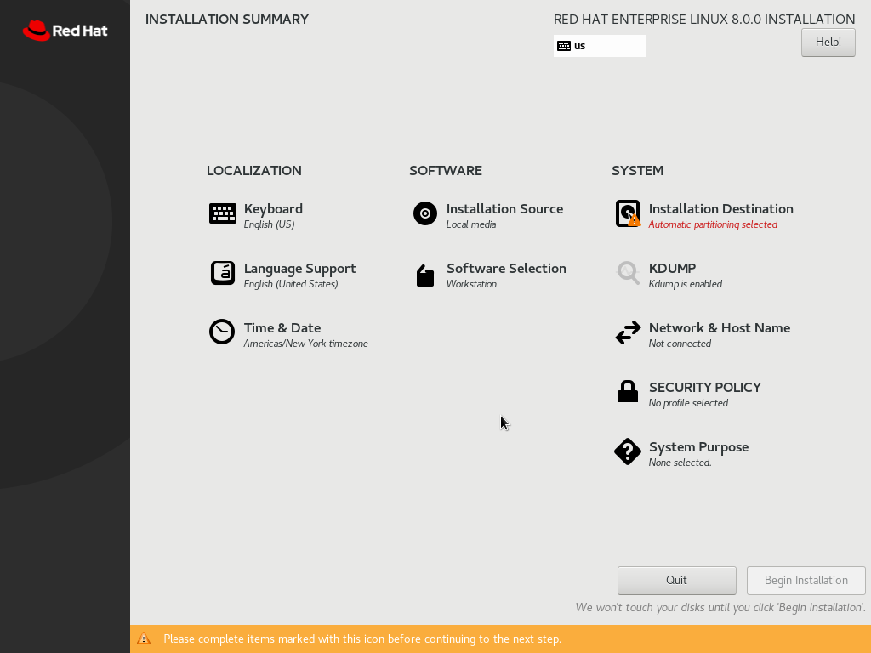Click the Security Policy padlock icon
Image resolution: width=871 pixels, height=653 pixels.
coord(628,391)
